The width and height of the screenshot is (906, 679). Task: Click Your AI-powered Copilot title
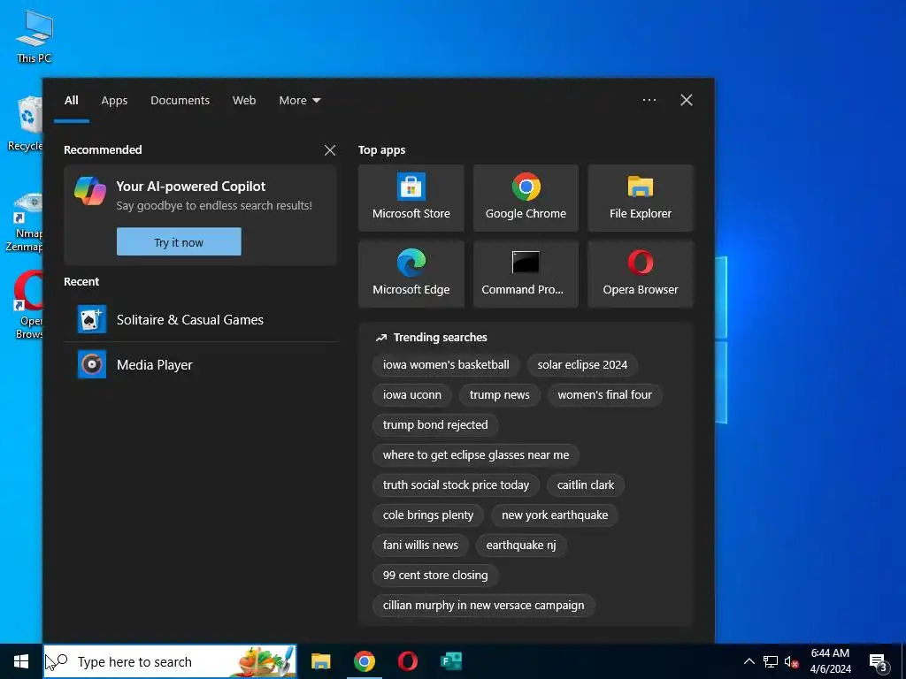coord(191,187)
